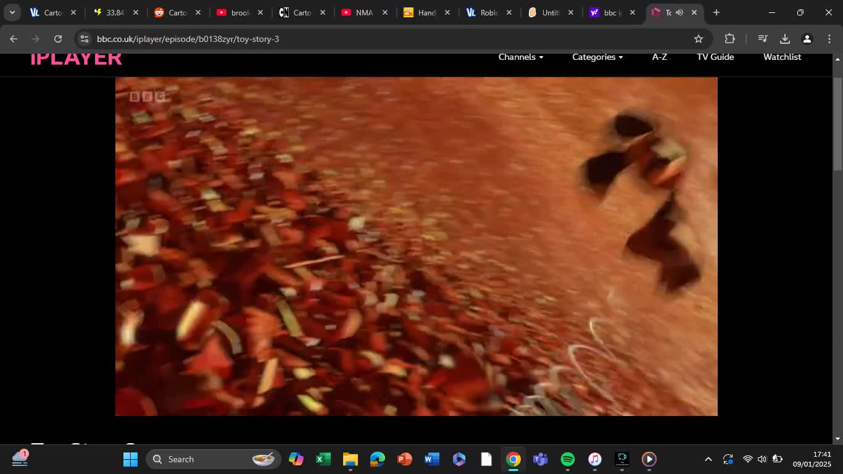
Task: Open Chrome downloads
Action: (x=785, y=39)
